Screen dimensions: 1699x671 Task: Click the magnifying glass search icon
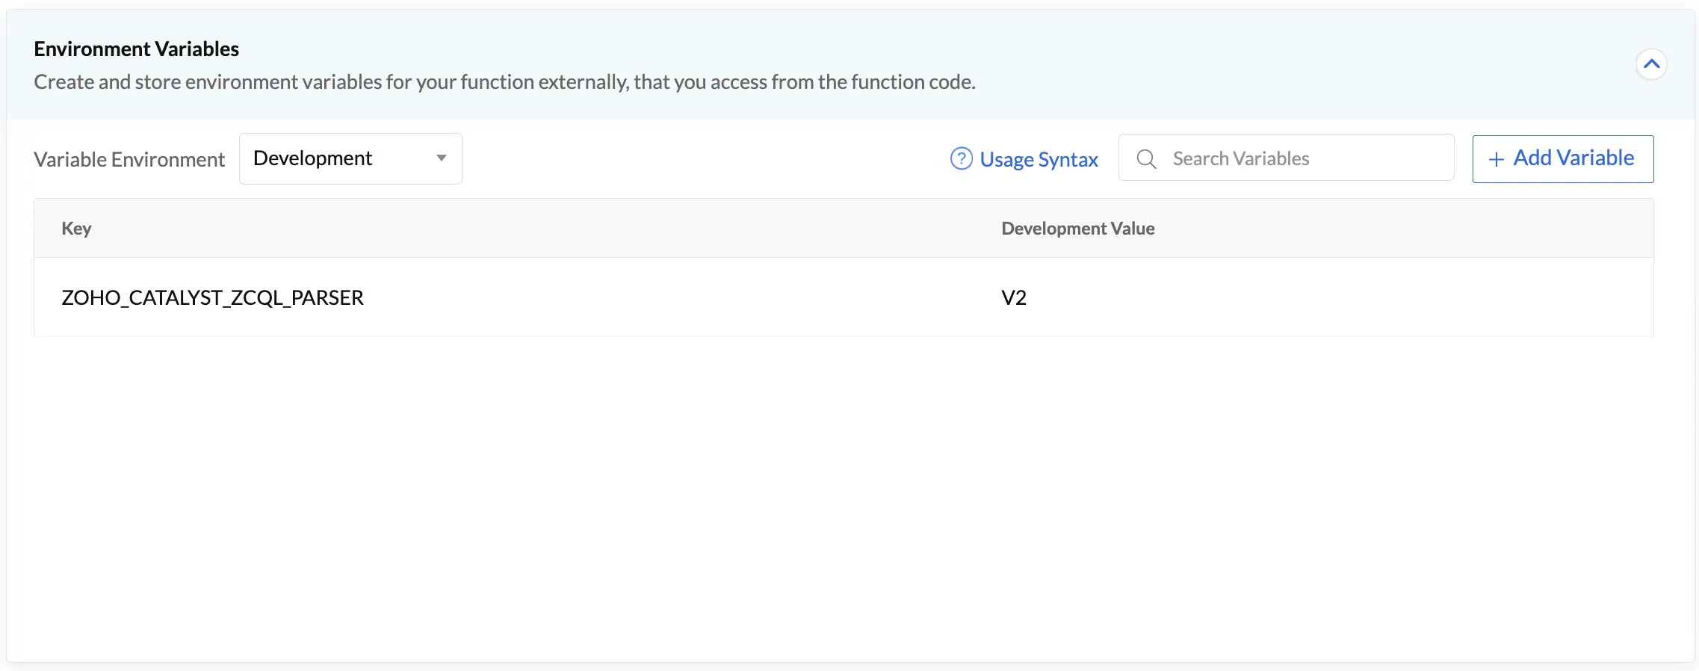1146,158
